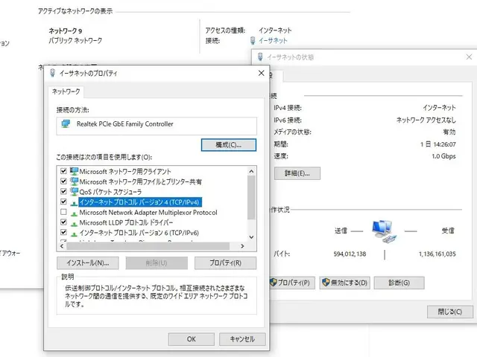Uncheck the TCP/IPv6 checkbox

(63, 232)
